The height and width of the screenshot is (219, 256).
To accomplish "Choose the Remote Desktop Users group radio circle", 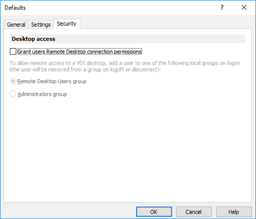I will [13, 81].
